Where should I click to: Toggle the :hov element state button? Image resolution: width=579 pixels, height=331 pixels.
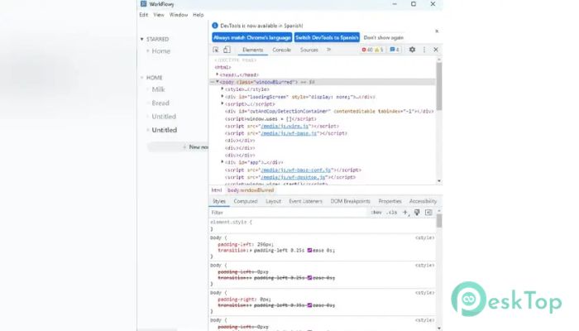[376, 213]
